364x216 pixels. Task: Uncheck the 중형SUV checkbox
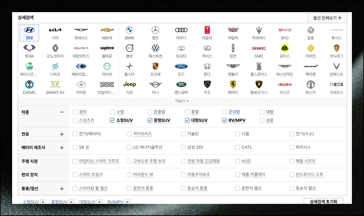(x=150, y=120)
